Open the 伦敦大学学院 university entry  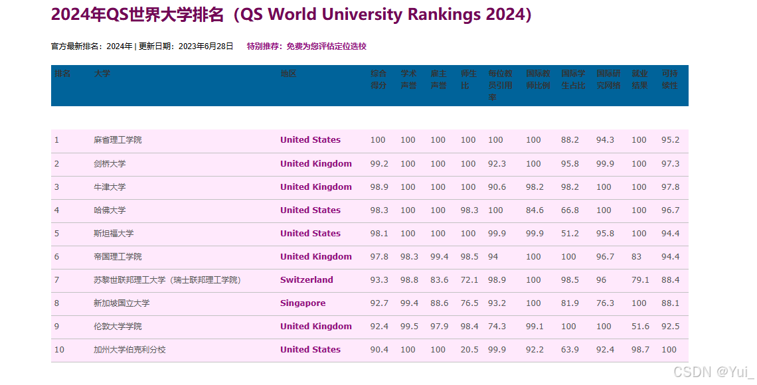[x=118, y=326]
